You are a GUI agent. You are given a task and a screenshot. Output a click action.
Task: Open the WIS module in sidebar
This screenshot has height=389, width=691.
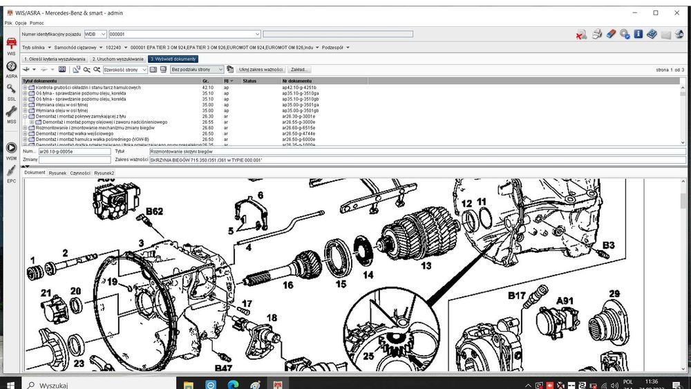coord(11,45)
